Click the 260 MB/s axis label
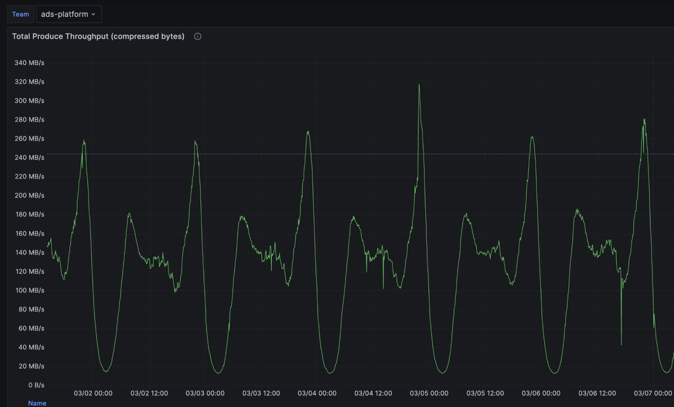Image resolution: width=674 pixels, height=407 pixels. point(29,139)
